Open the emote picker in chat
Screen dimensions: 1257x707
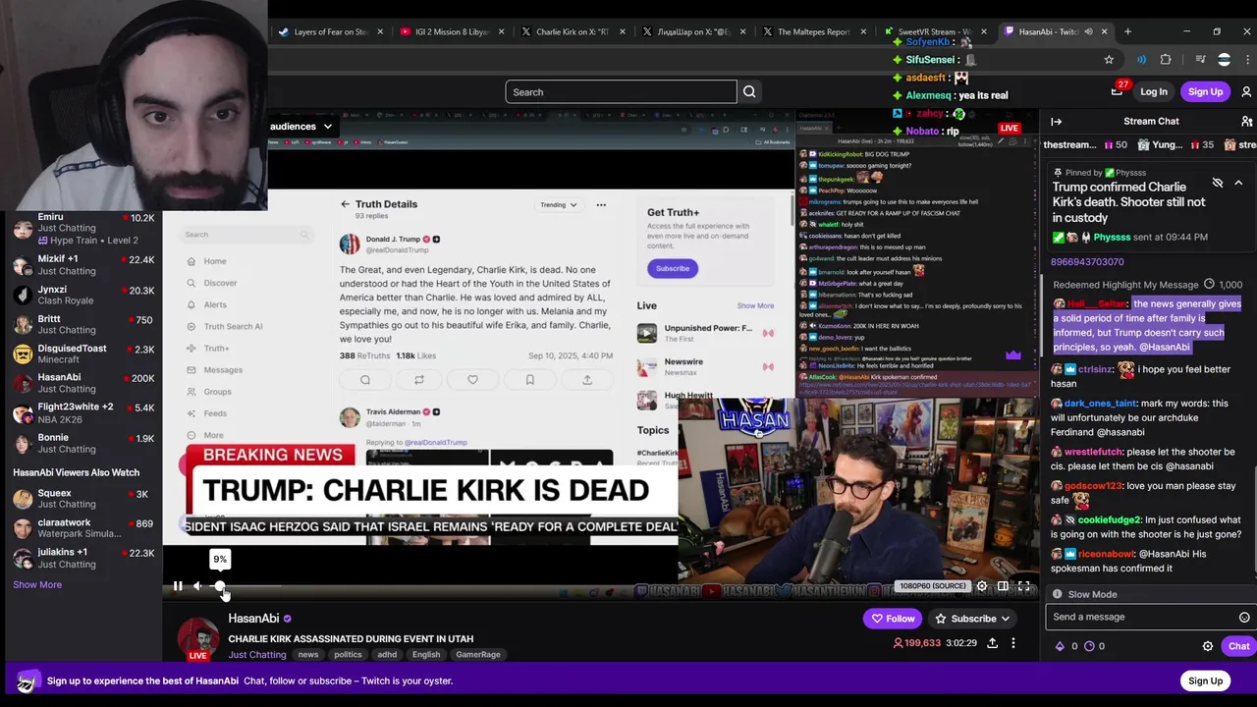[x=1244, y=618]
